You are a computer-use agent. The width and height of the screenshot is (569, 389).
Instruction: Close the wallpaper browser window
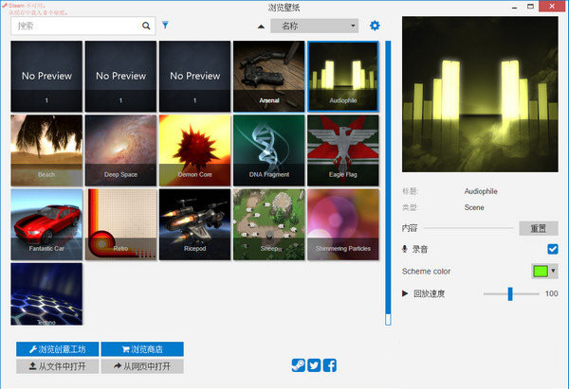coord(552,7)
